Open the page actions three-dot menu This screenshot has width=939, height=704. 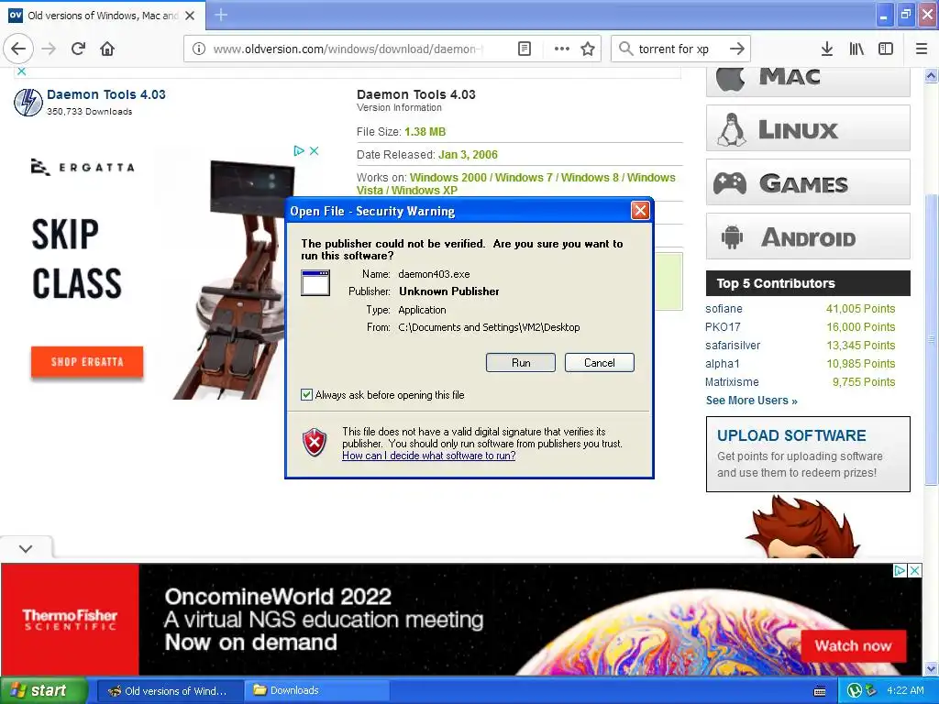pos(562,49)
